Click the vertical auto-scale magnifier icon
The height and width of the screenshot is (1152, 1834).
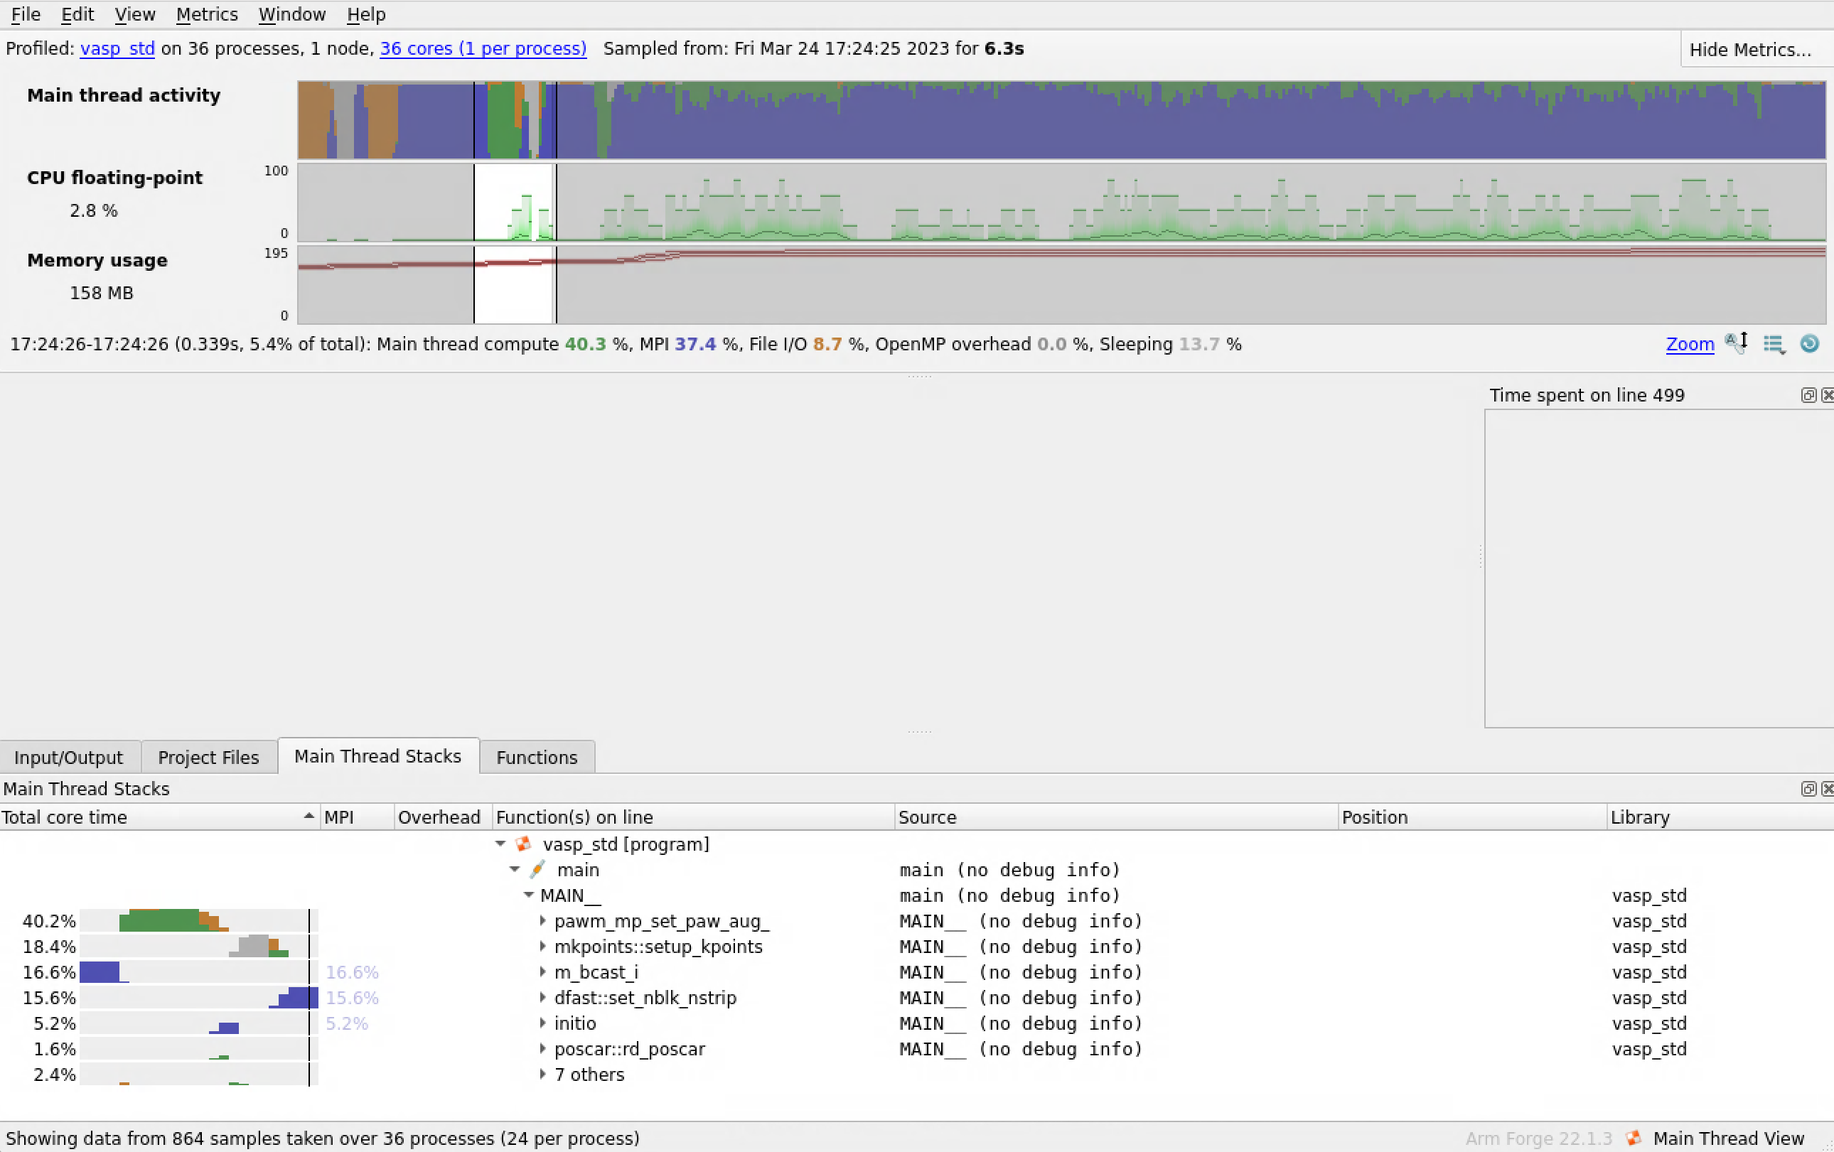1736,343
